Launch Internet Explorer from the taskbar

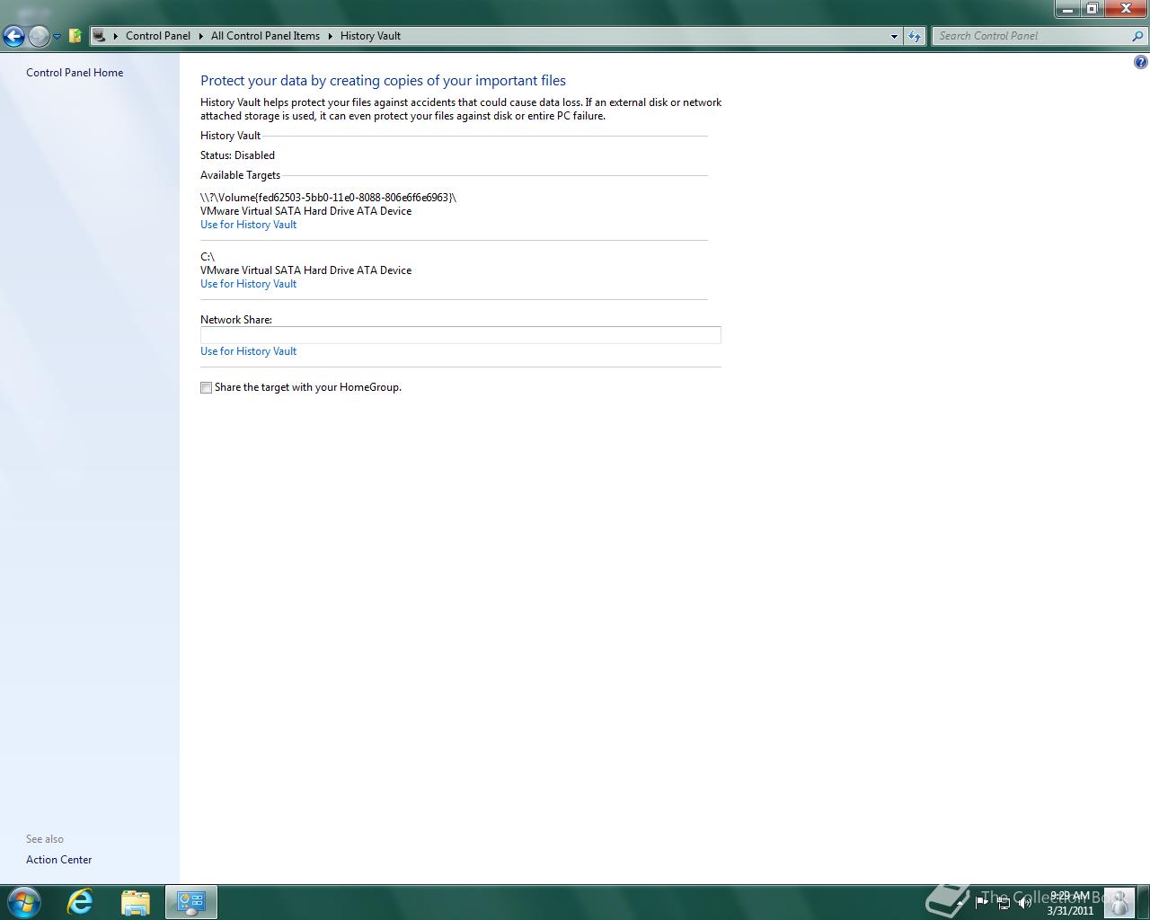pyautogui.click(x=80, y=902)
